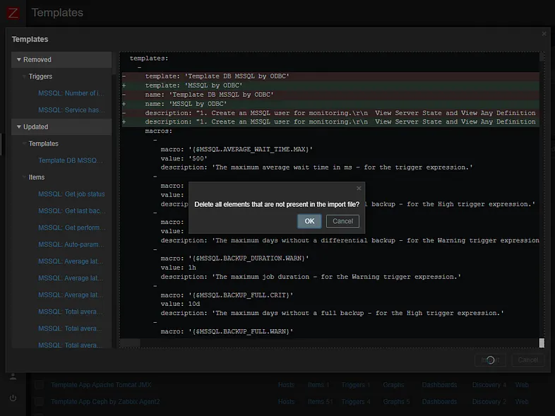The image size is (555, 416).
Task: Open Template App Ceph by Zabbix Agent2
Action: coord(105,402)
